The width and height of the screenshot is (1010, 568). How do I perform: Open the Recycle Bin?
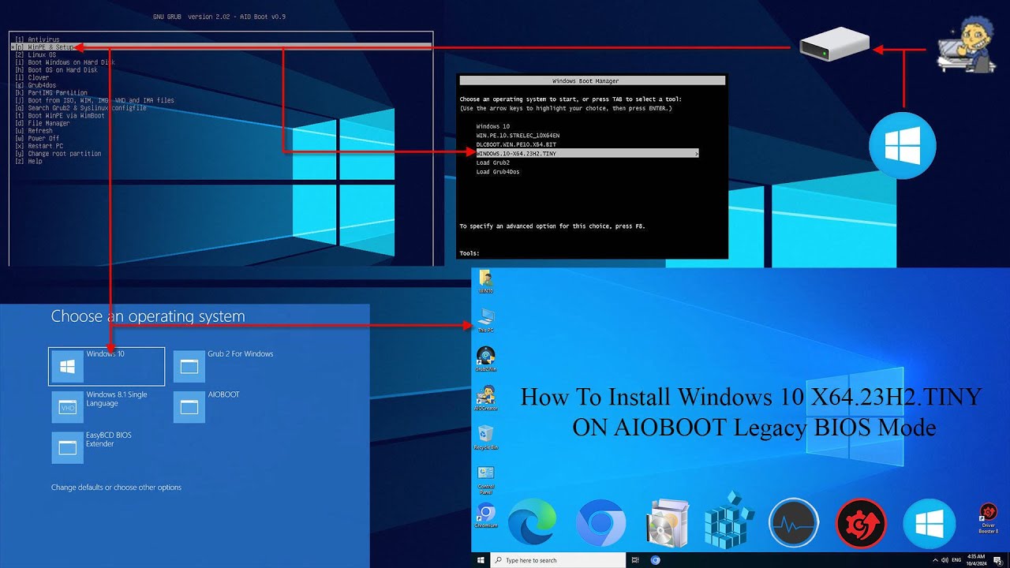click(485, 437)
